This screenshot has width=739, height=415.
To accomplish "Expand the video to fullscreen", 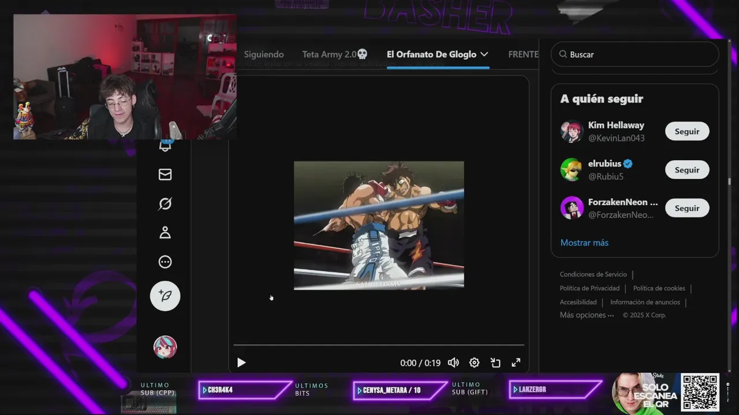I will [516, 363].
